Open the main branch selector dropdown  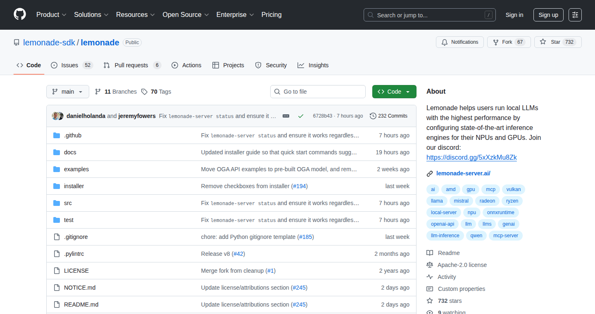coord(68,92)
